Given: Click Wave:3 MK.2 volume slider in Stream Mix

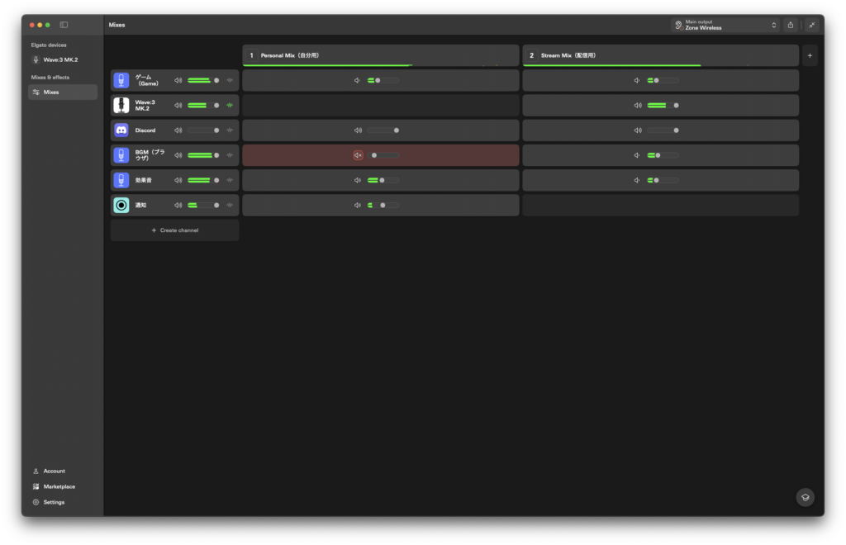Looking at the screenshot, I should 662,106.
